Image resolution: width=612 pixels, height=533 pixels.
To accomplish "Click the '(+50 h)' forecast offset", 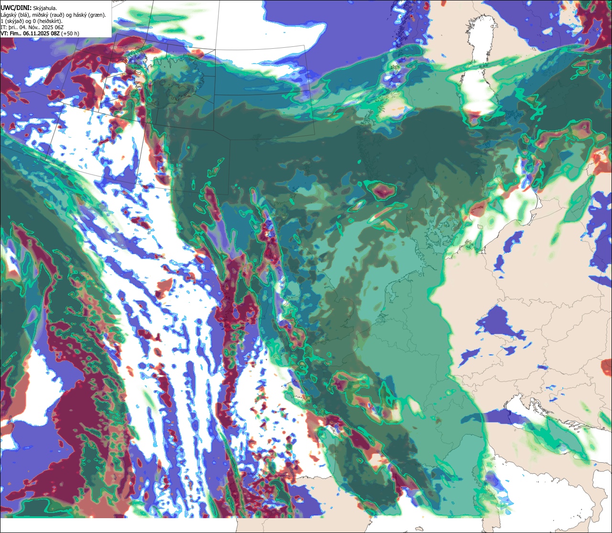I will tap(70, 33).
